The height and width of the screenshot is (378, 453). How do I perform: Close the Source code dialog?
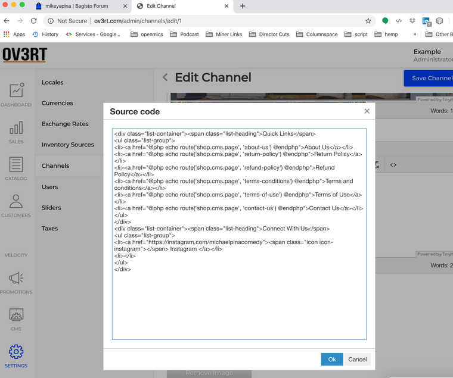[x=367, y=111]
